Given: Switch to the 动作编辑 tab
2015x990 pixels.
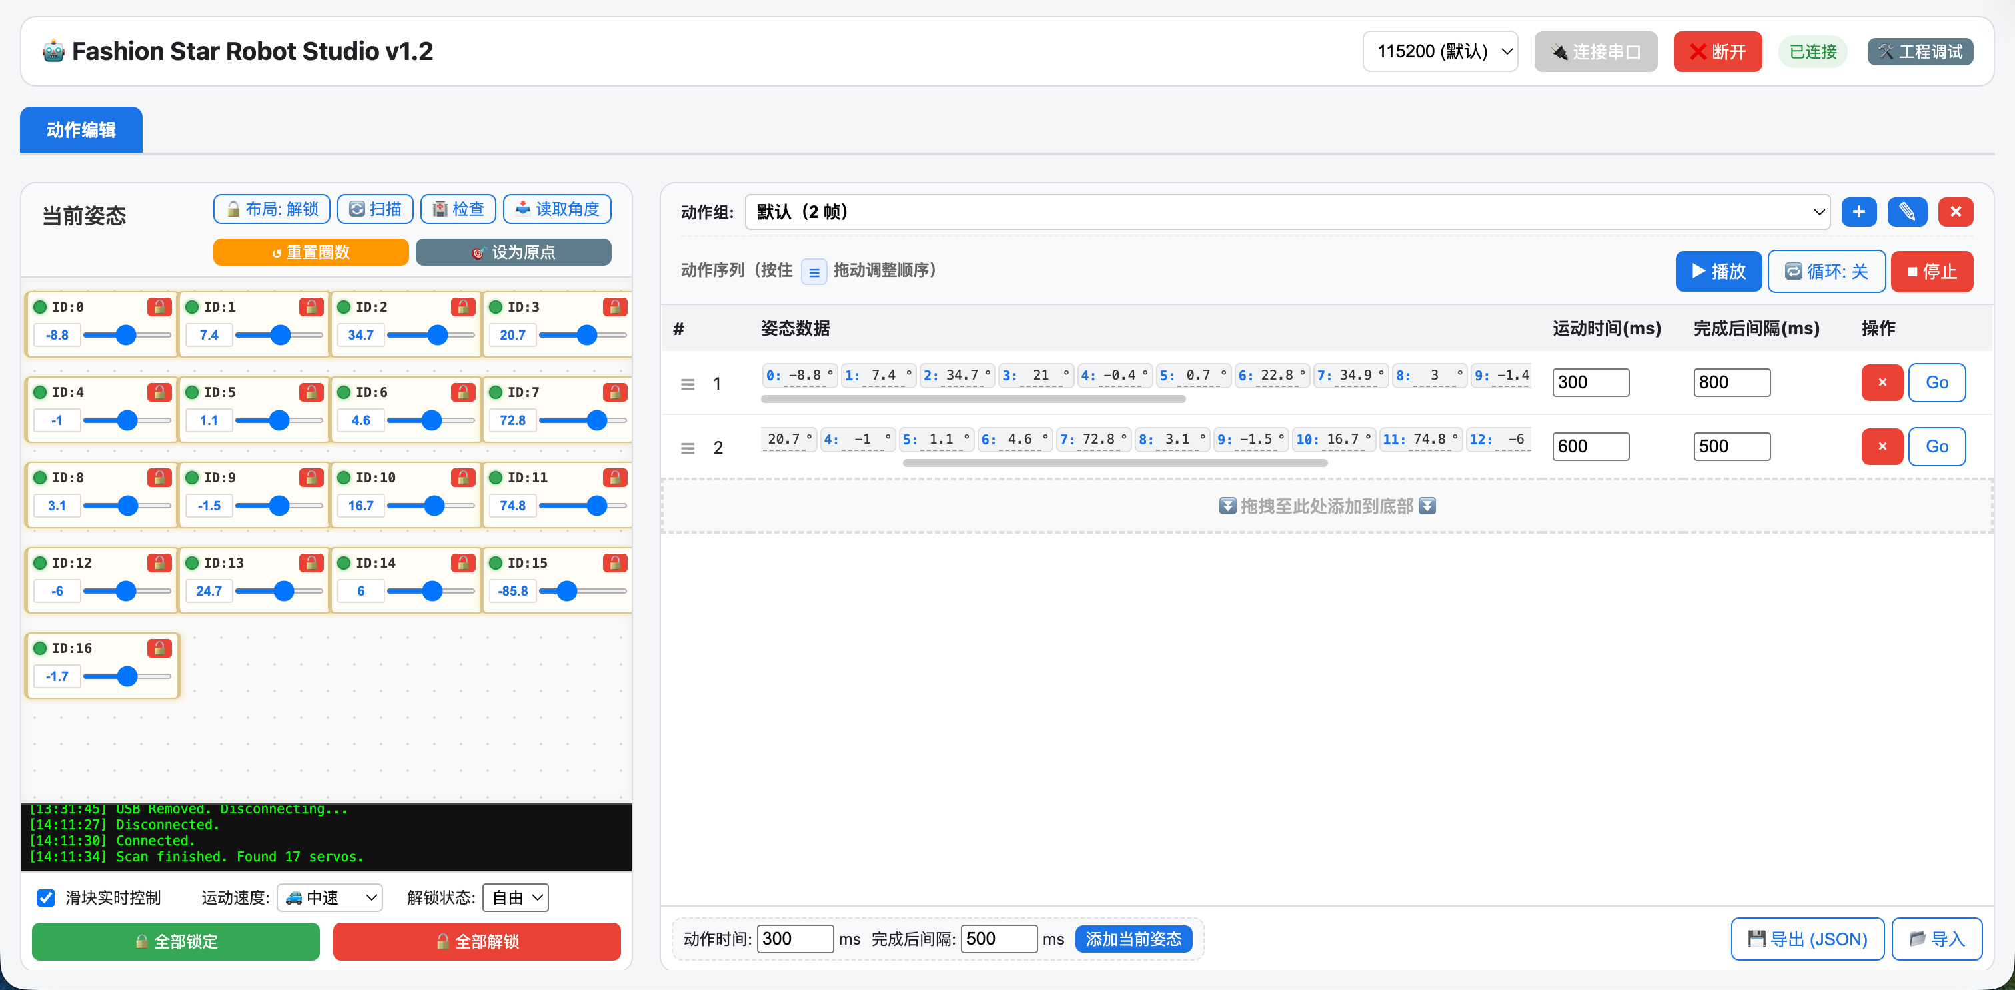Looking at the screenshot, I should [x=81, y=130].
